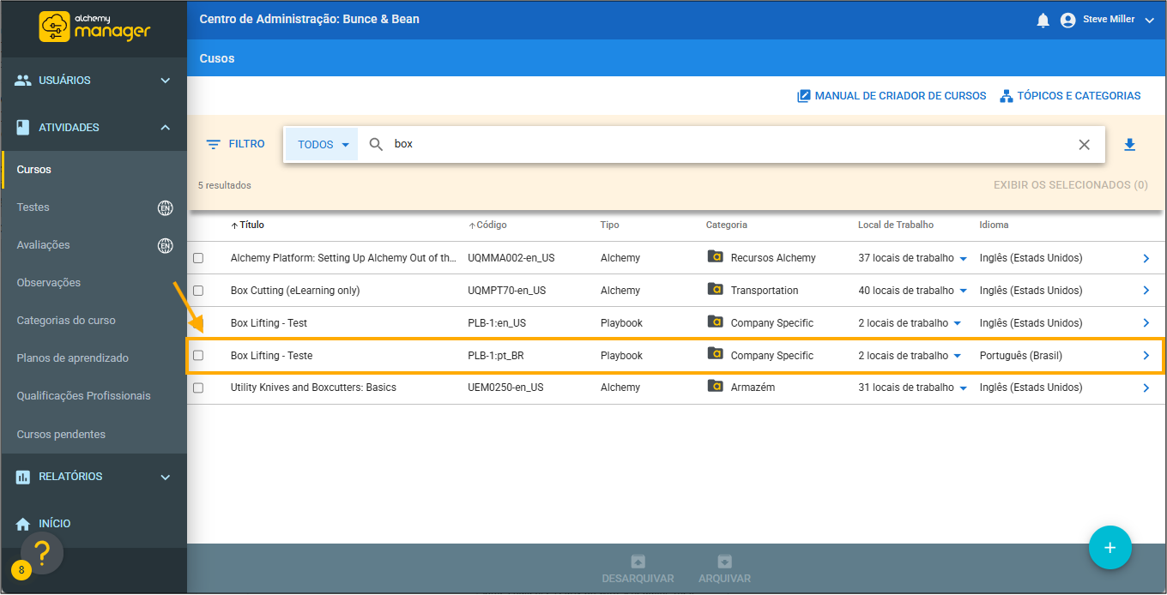The image size is (1167, 595).
Task: Click the globe icon next to Avaliações
Action: click(x=165, y=245)
